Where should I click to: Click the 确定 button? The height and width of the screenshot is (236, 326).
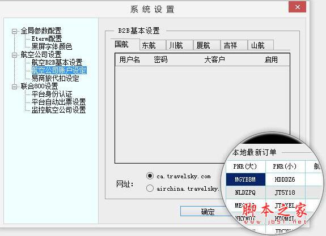(207, 211)
